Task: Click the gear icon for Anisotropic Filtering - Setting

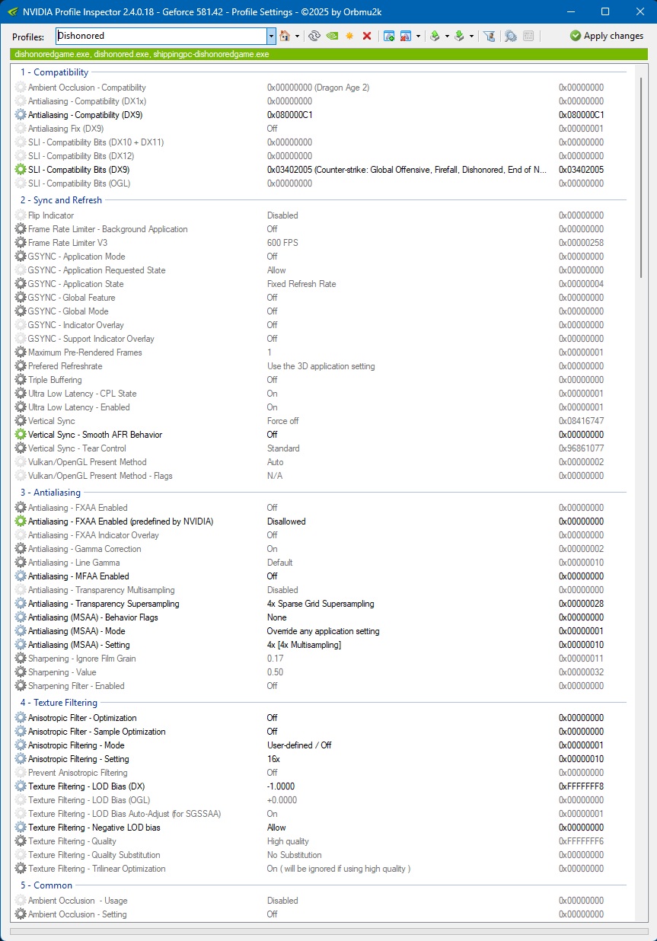Action: 21,759
